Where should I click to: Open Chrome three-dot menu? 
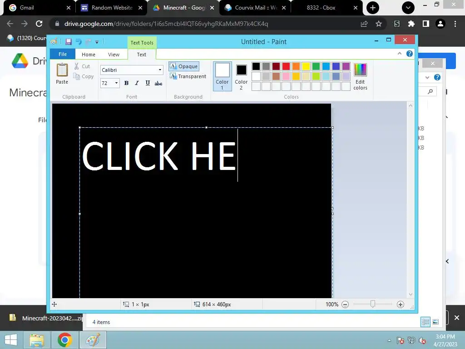[455, 24]
